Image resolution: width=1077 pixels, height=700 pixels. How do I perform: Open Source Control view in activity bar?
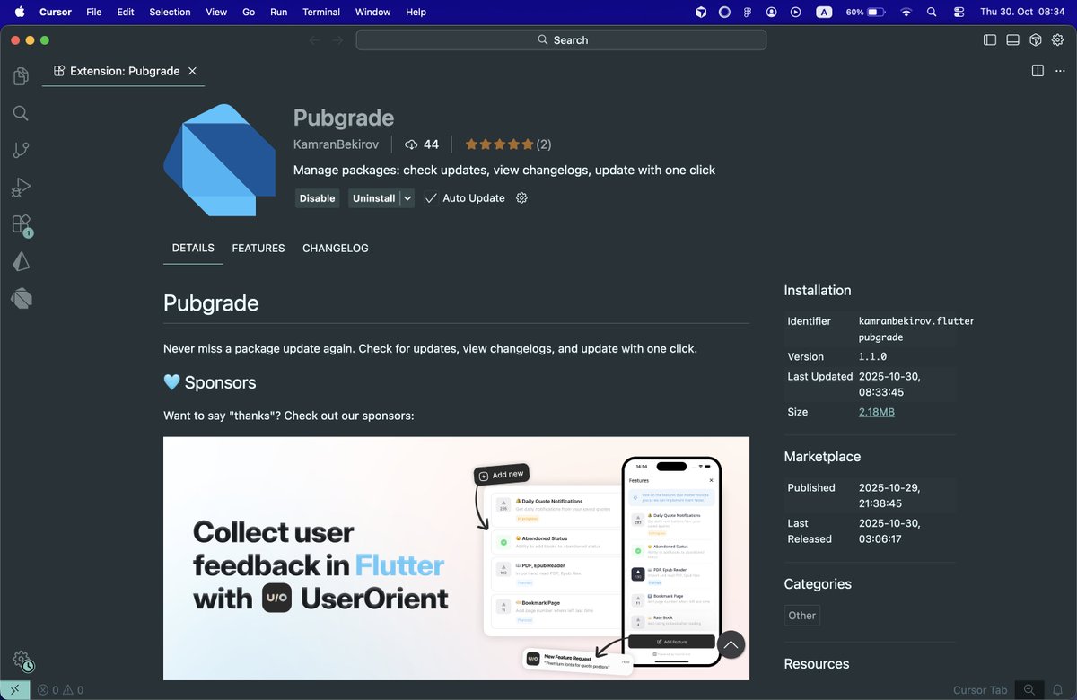pos(21,150)
